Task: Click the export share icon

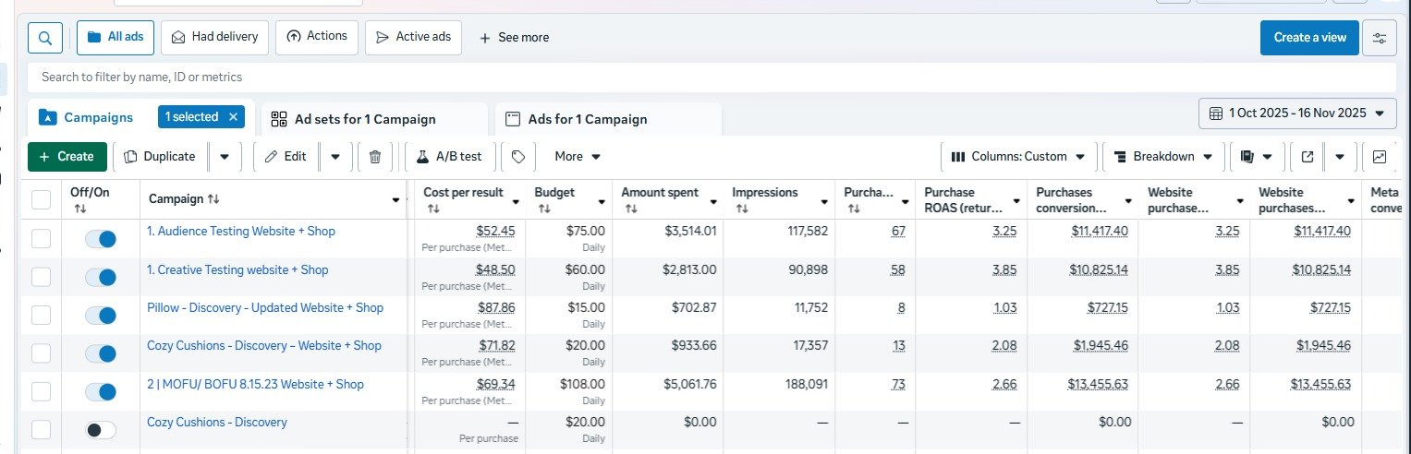Action: pos(1308,157)
